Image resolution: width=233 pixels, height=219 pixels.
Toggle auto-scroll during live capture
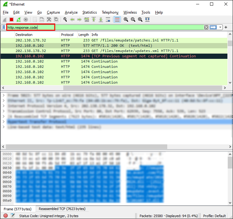pyautogui.click(x=108, y=20)
